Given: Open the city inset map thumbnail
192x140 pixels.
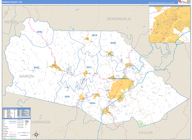Looking at the screenshot, I should pyautogui.click(x=170, y=24).
